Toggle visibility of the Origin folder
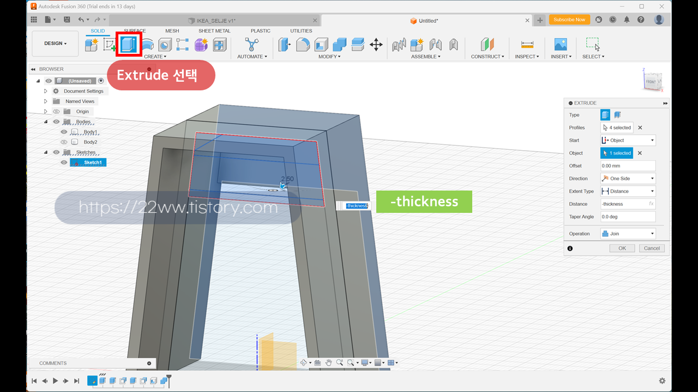 [x=56, y=112]
